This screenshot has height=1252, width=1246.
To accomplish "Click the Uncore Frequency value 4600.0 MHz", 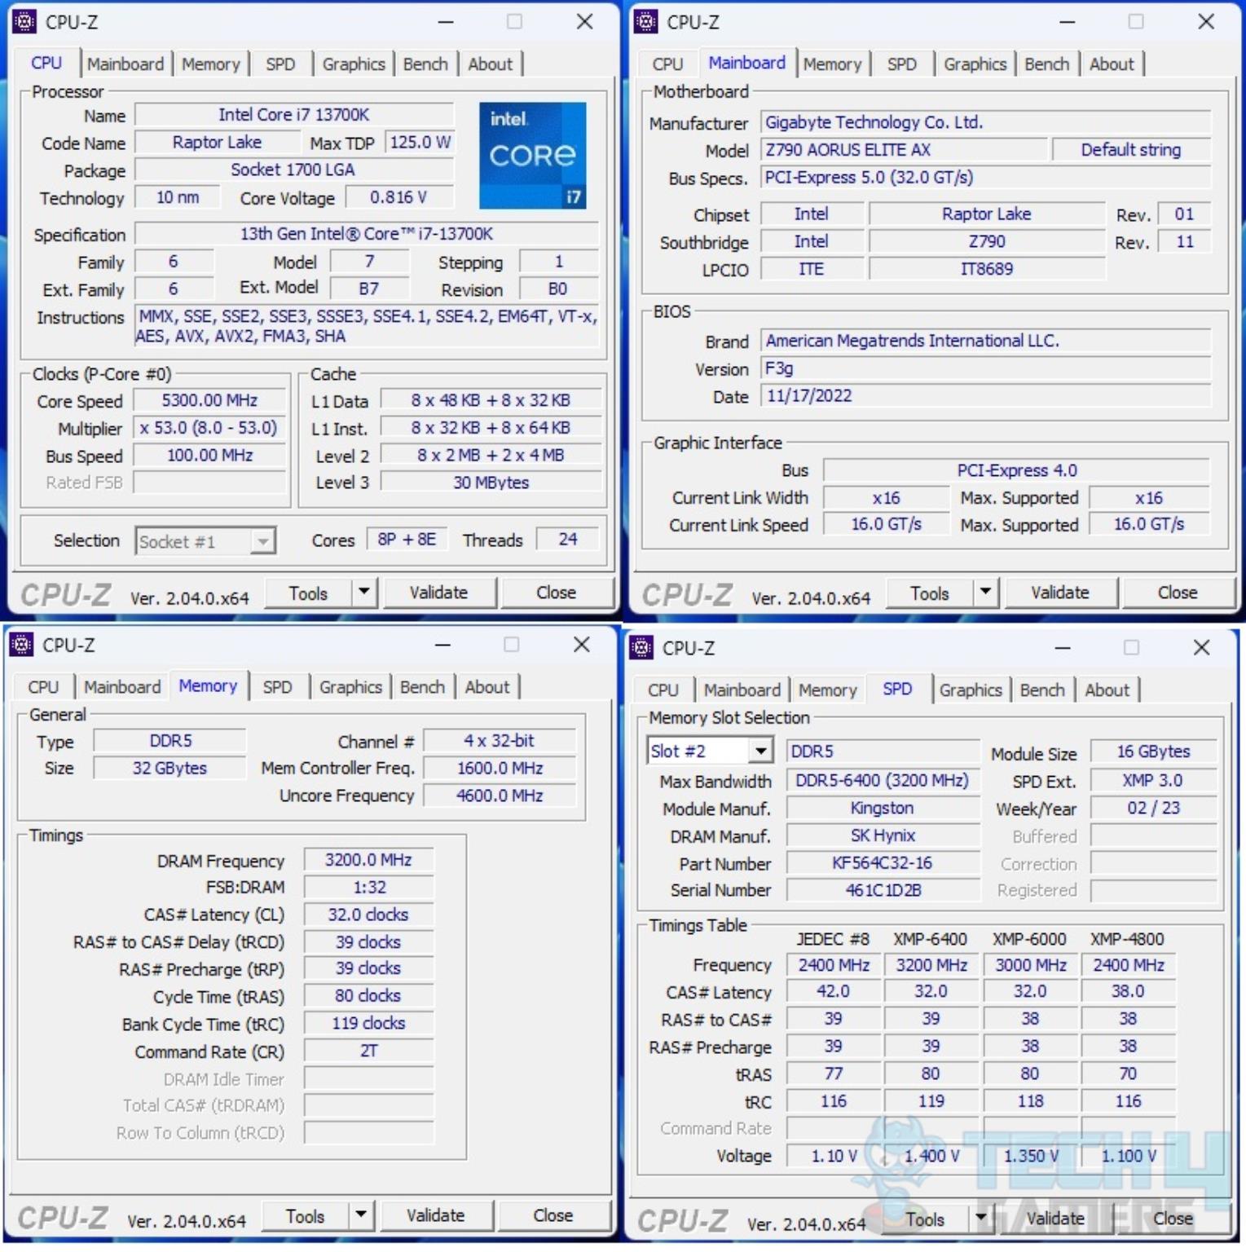I will point(500,796).
